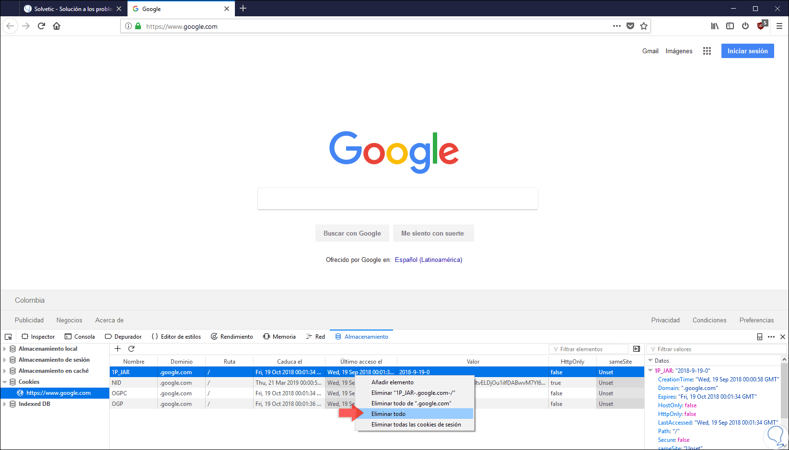Toggle the storage sidebar pane icon
Screen dimensions: 789x450
637,349
